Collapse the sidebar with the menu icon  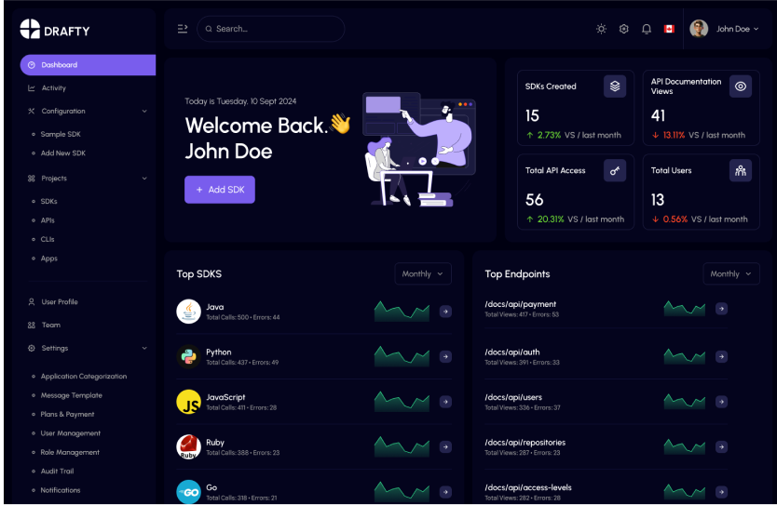(183, 29)
